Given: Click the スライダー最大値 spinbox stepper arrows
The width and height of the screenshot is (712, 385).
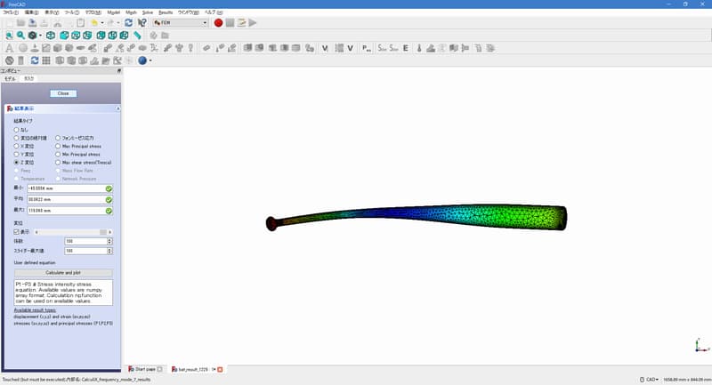Looking at the screenshot, I should point(109,251).
